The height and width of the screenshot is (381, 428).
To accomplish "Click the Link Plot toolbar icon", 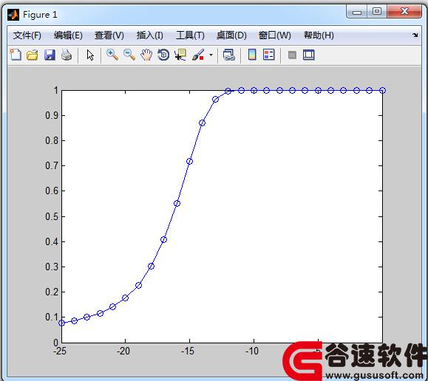I will pyautogui.click(x=228, y=55).
